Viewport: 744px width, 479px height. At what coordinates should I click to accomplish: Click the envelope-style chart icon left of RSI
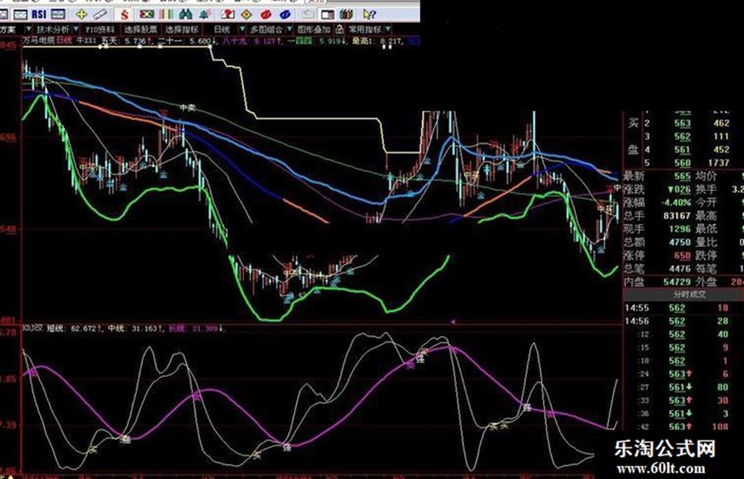tap(20, 14)
